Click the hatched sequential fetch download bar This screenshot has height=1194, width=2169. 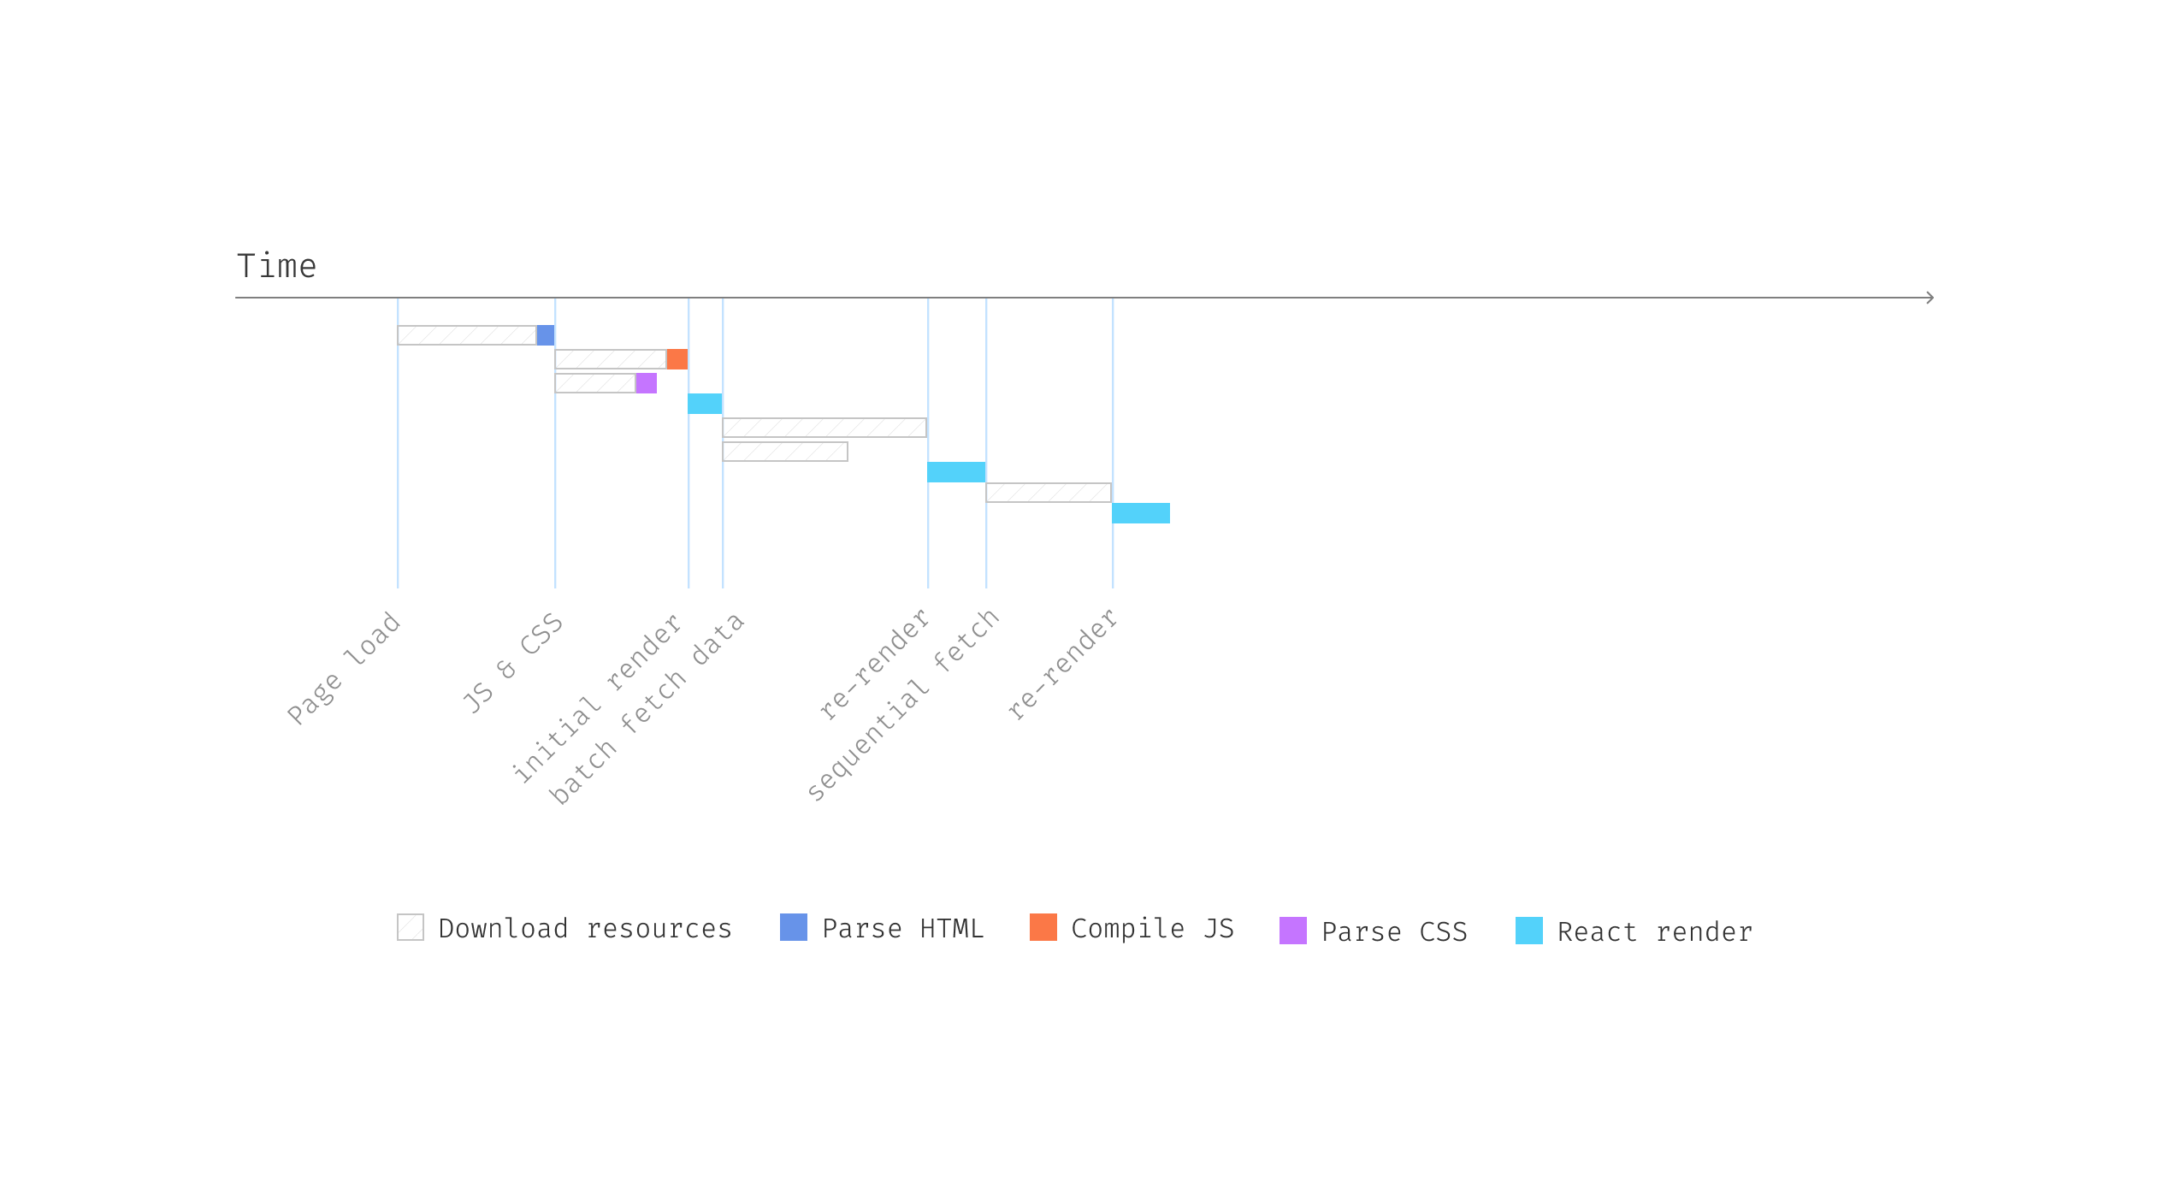[x=1049, y=493]
